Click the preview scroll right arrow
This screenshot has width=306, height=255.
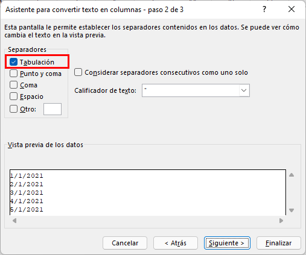281,221
